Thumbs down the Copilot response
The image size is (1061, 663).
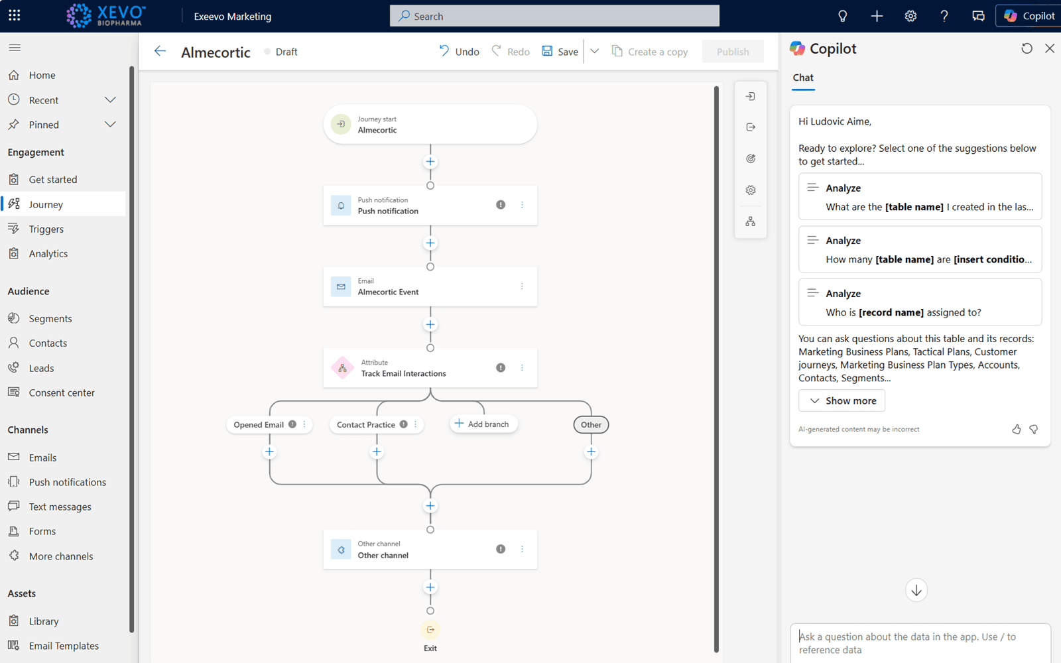click(1034, 430)
